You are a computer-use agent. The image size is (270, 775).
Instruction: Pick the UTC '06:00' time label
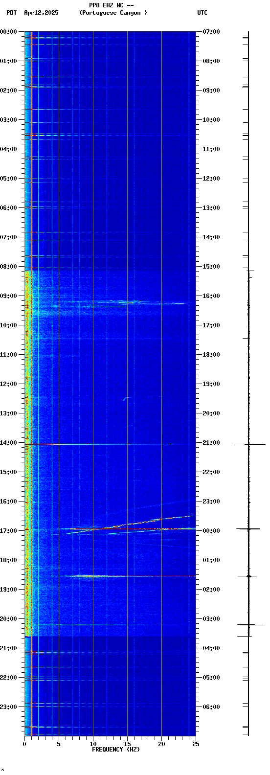pos(211,707)
